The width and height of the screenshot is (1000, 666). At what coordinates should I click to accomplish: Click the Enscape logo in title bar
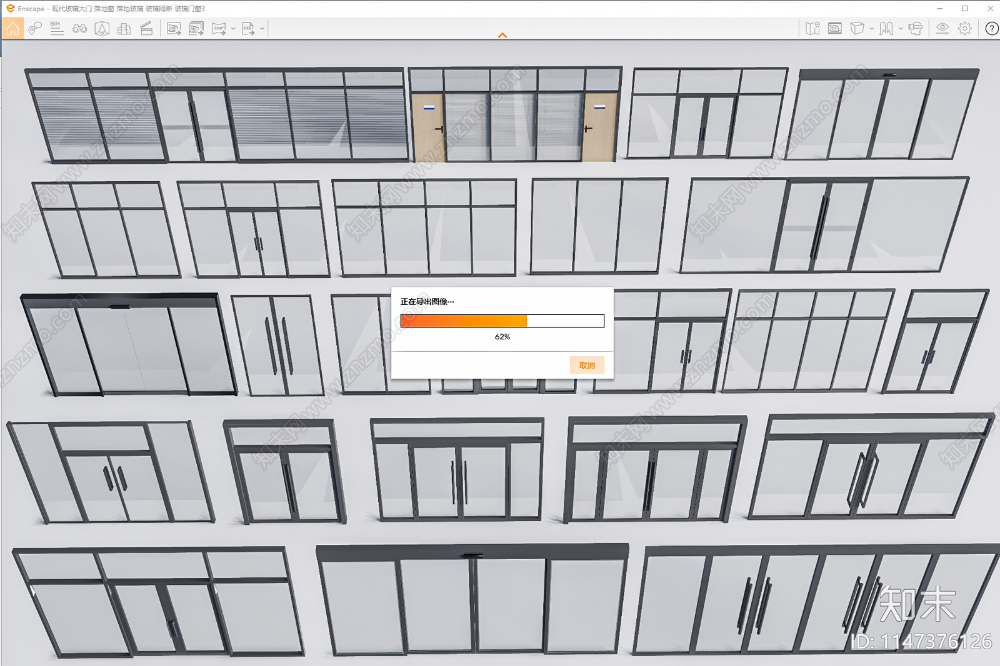click(9, 8)
